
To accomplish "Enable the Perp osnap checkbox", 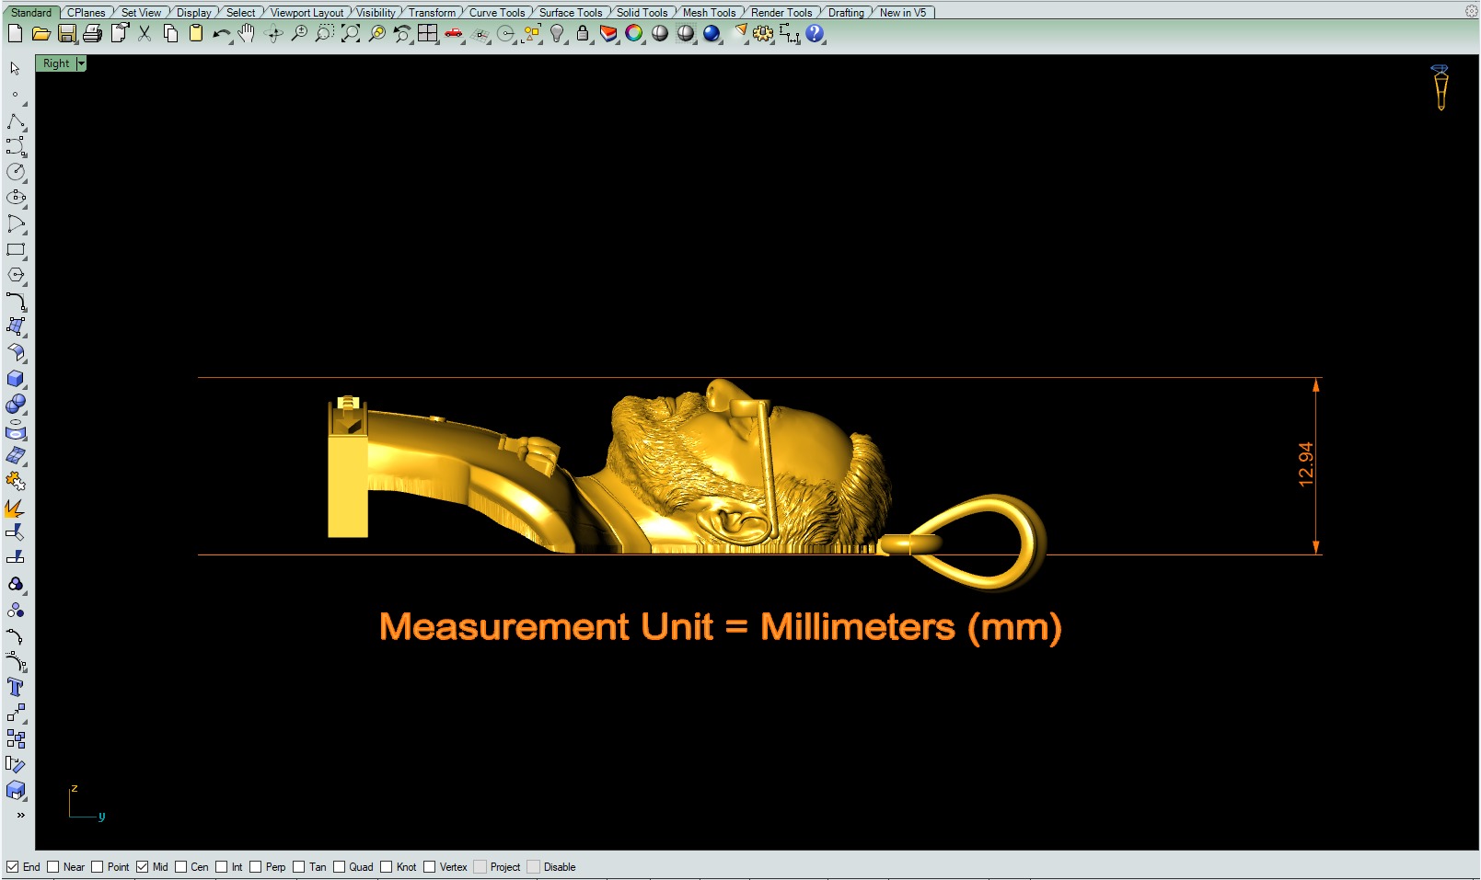I will [x=256, y=867].
